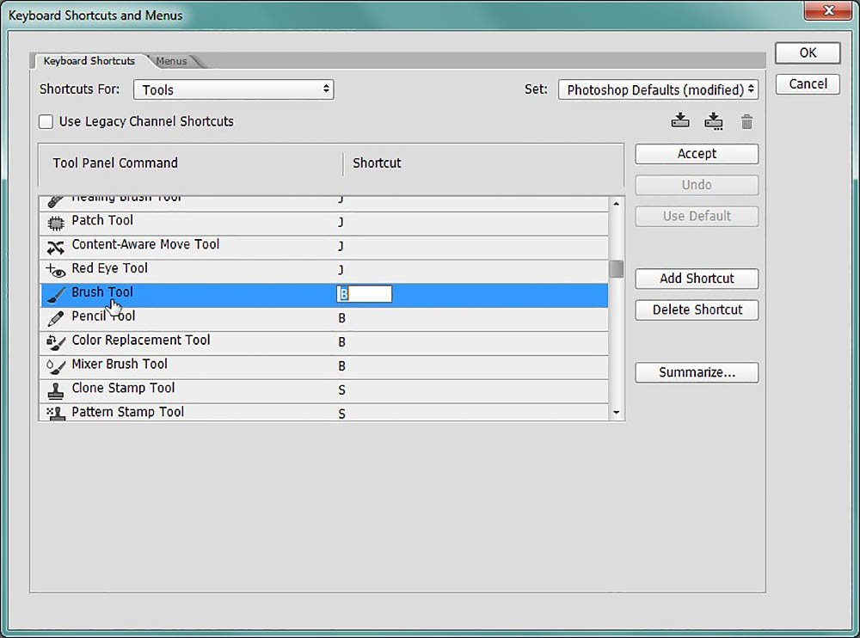Click the Color Replacement Tool shortcut B
The width and height of the screenshot is (860, 638).
pos(341,342)
